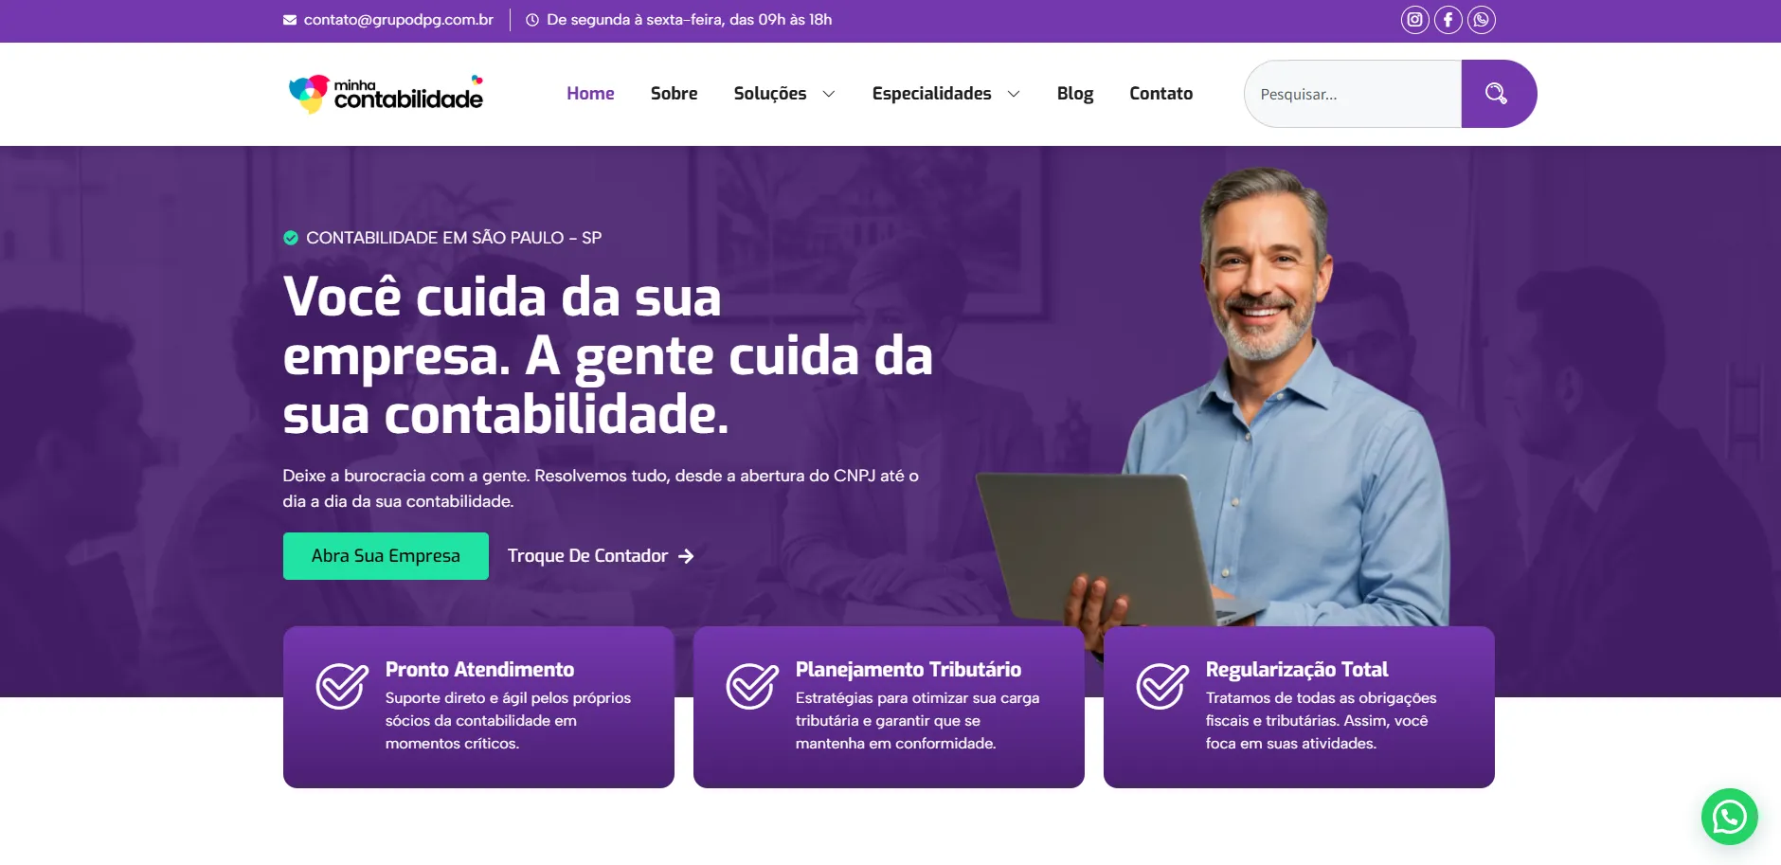Open the Facebook icon in top bar

pyautogui.click(x=1448, y=20)
